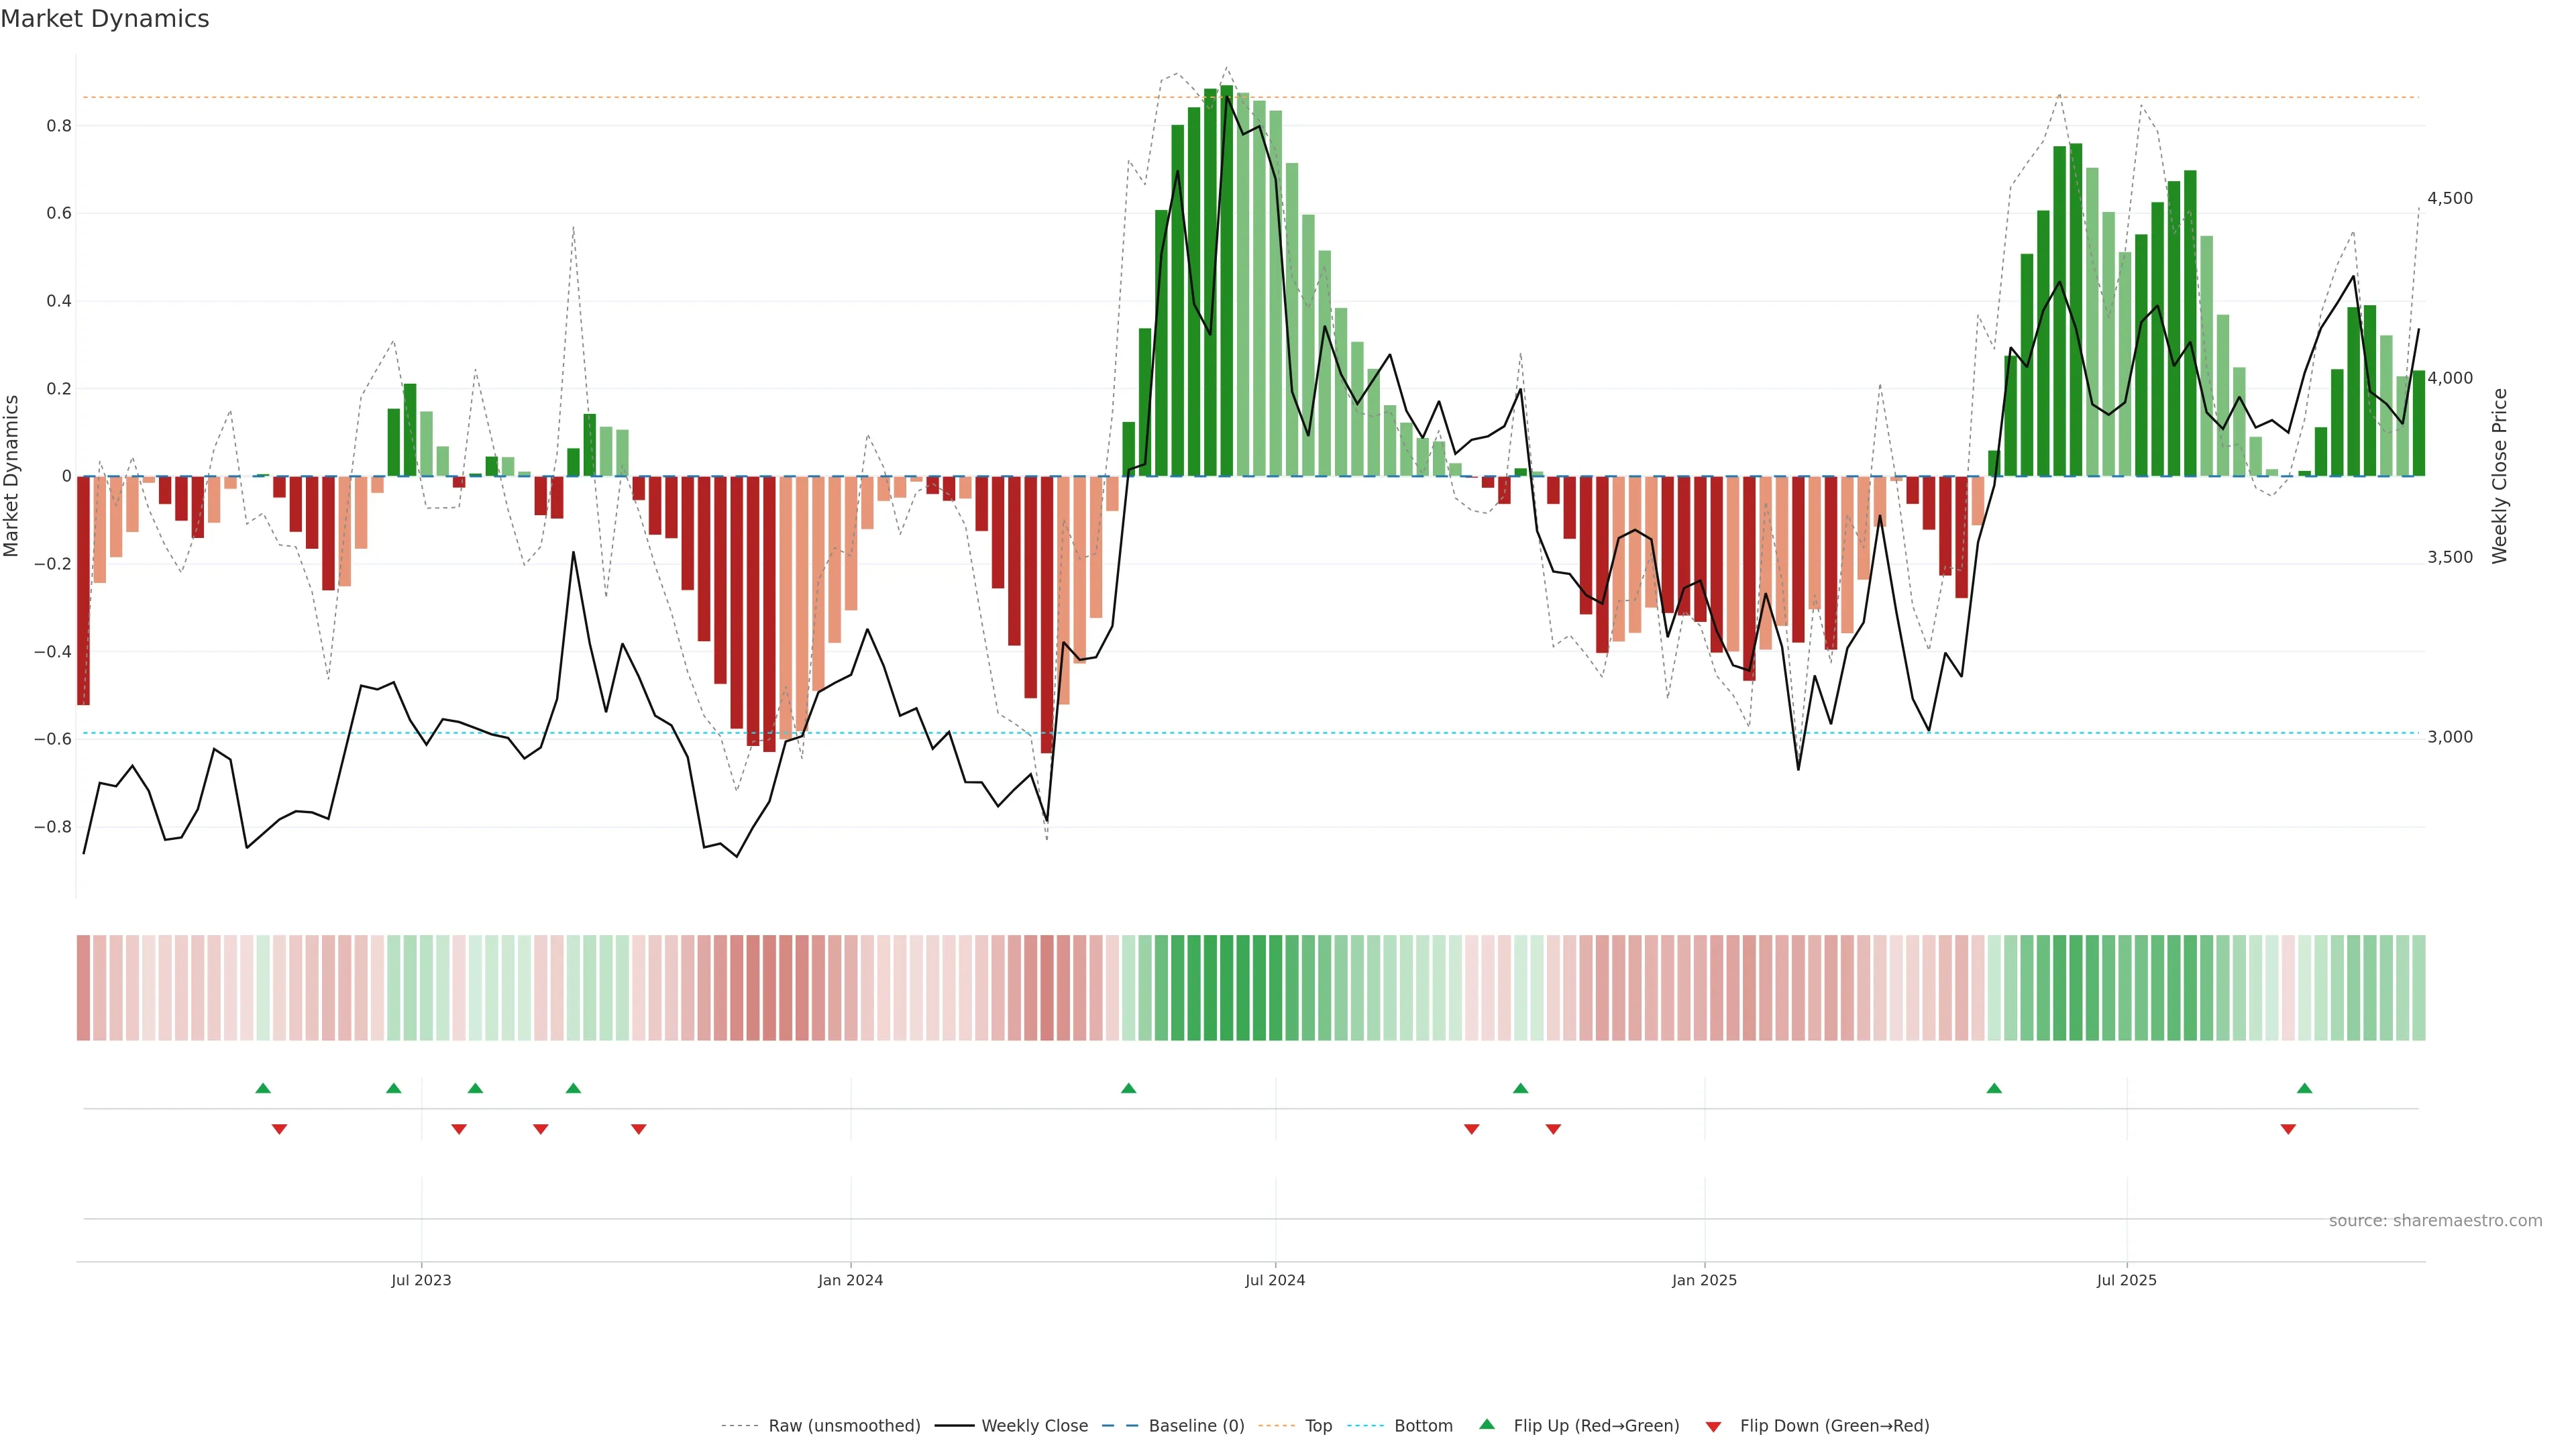Click the last green flip-up marker
The height and width of the screenshot is (1449, 2576).
point(2304,1088)
